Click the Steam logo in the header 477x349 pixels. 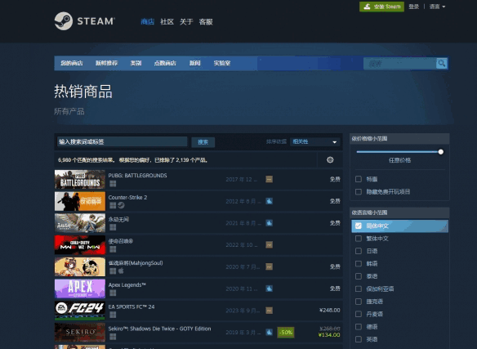click(x=85, y=21)
